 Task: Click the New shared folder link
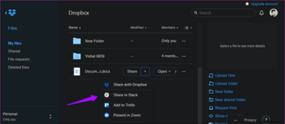230,100
